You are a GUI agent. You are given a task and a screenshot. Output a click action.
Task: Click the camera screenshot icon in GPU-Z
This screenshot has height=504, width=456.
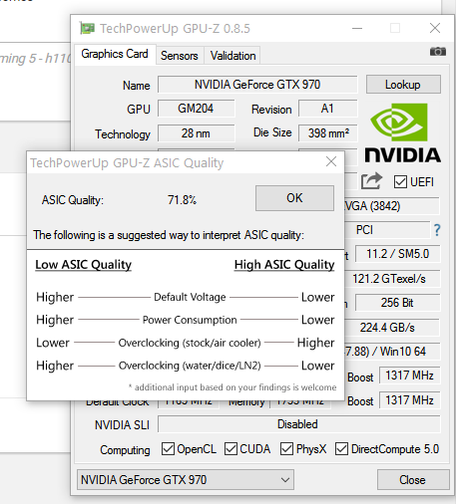(x=438, y=52)
